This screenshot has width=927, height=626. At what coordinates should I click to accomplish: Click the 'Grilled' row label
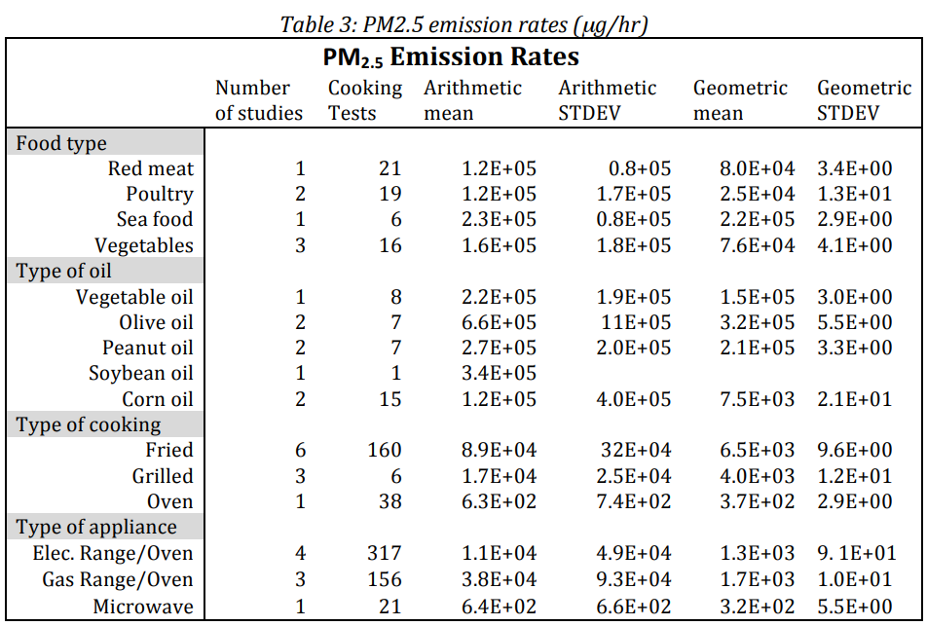point(163,476)
